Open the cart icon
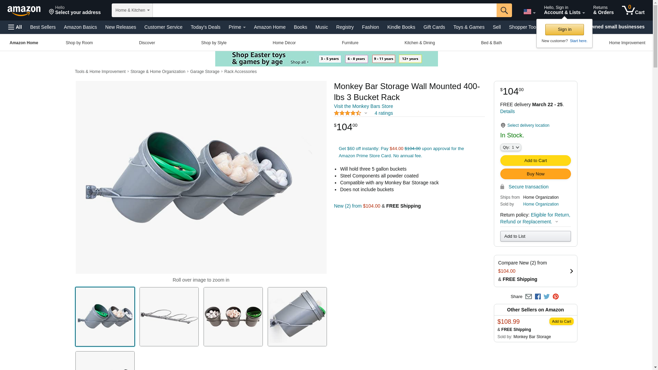The image size is (658, 370). [x=633, y=10]
